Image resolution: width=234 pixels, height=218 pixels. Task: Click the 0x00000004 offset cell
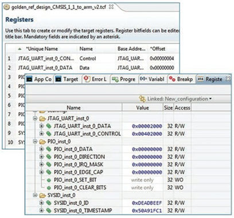click(162, 59)
